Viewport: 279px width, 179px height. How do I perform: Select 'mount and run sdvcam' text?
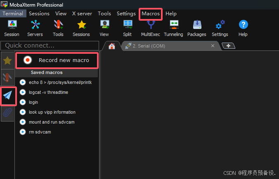click(x=52, y=122)
